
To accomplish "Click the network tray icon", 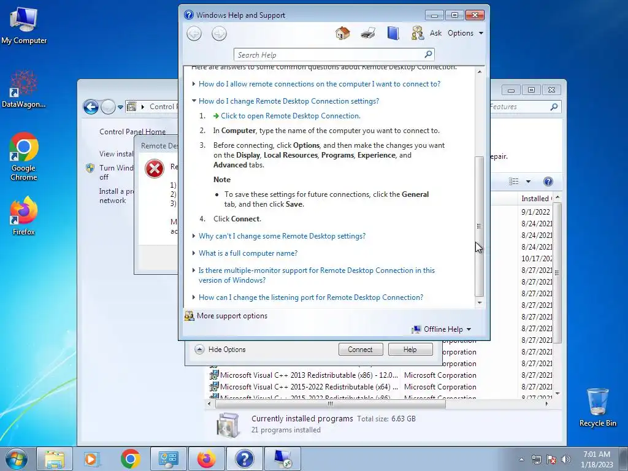I will (536, 459).
